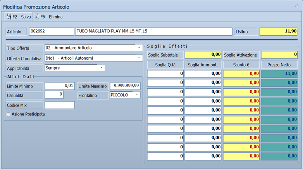Click the first row Soglia Q.tà cell
Screen dimensions: 303x170
[165, 74]
